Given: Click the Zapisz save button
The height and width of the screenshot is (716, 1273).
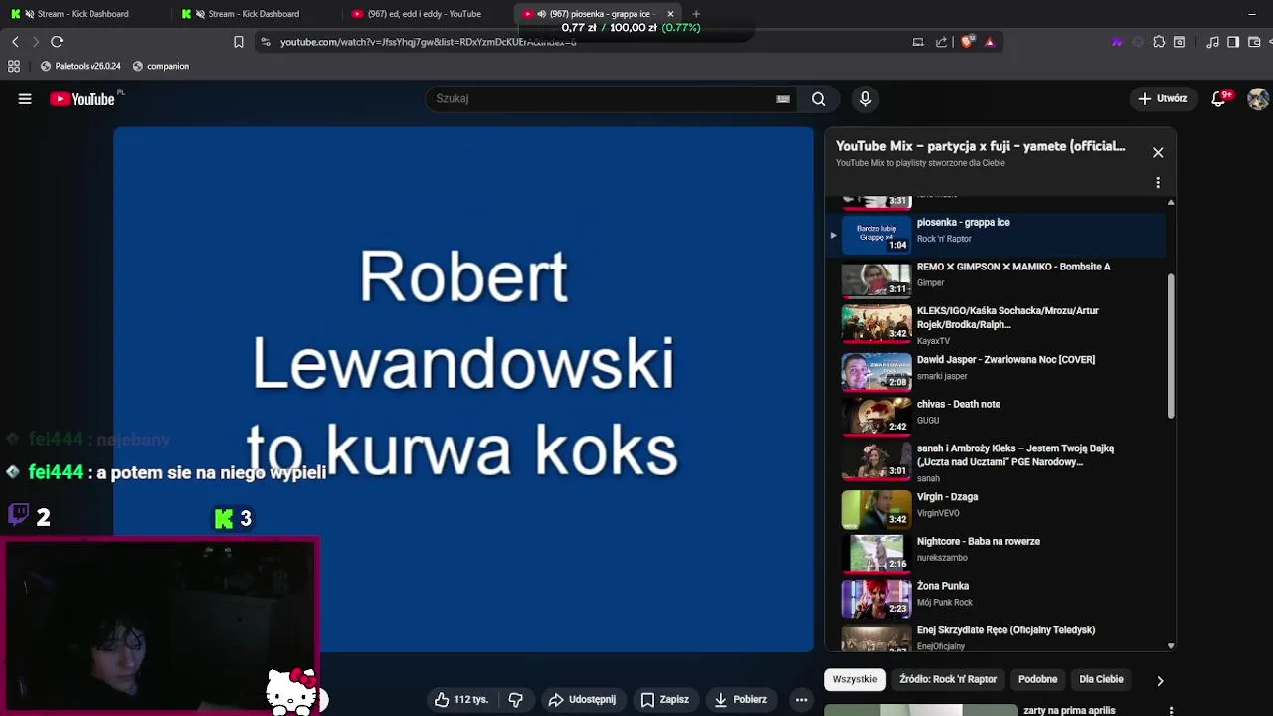Looking at the screenshot, I should (x=664, y=700).
